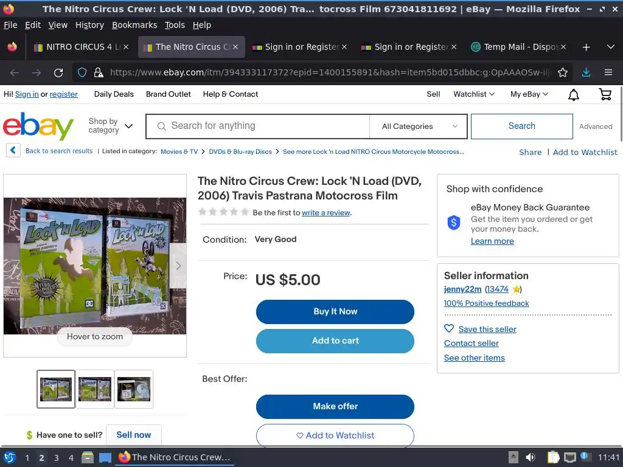Click the eBay logo
Viewport: 623px width, 467px height.
pyautogui.click(x=38, y=126)
